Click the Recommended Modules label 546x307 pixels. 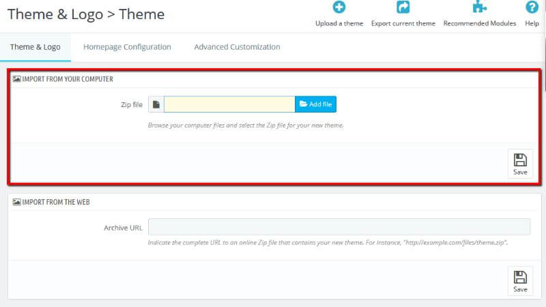(480, 23)
